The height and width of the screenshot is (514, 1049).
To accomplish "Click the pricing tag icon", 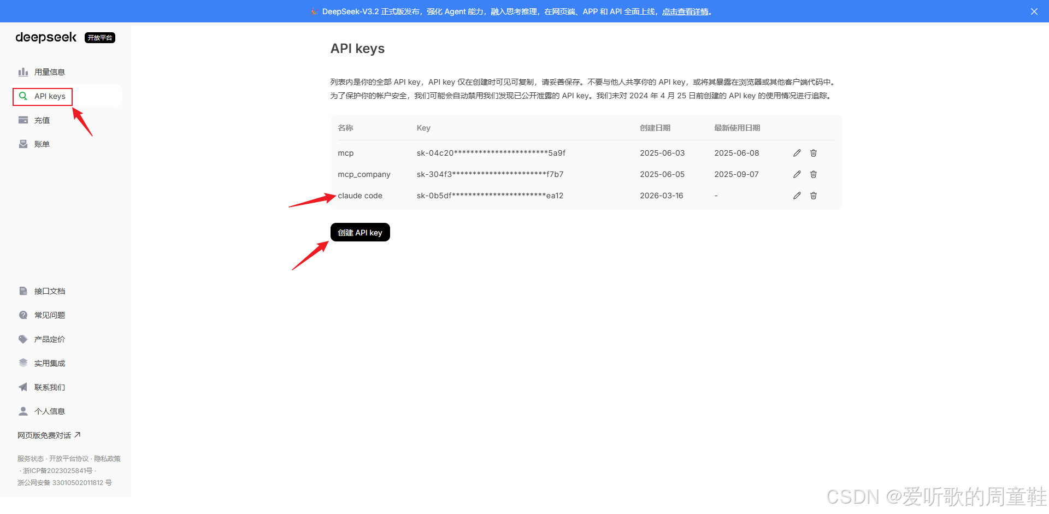I will pos(23,339).
